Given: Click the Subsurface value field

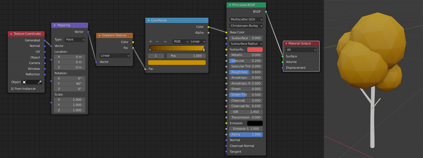Looking at the screenshot, I should point(246,38).
